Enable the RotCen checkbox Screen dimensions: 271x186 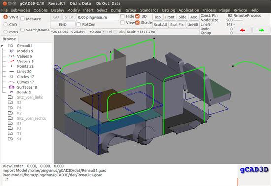coord(79,24)
